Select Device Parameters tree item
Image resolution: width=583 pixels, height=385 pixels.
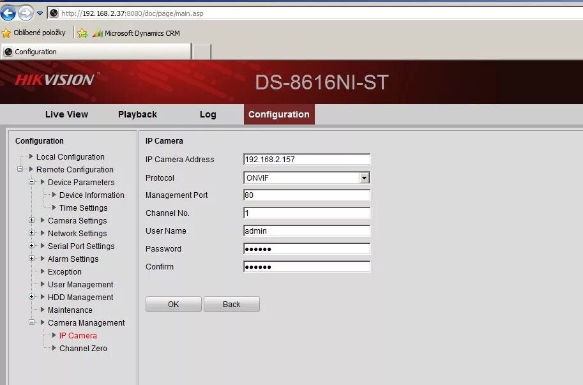click(81, 183)
